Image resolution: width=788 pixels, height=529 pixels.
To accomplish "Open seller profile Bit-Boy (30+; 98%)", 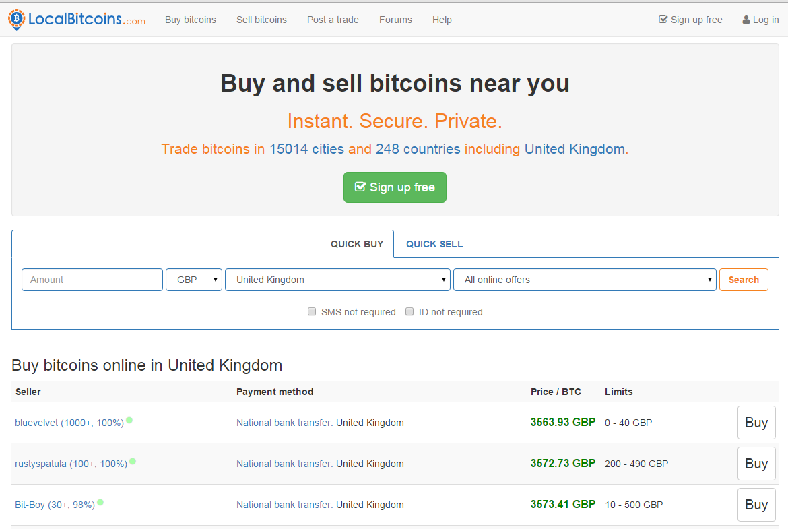I will click(55, 505).
